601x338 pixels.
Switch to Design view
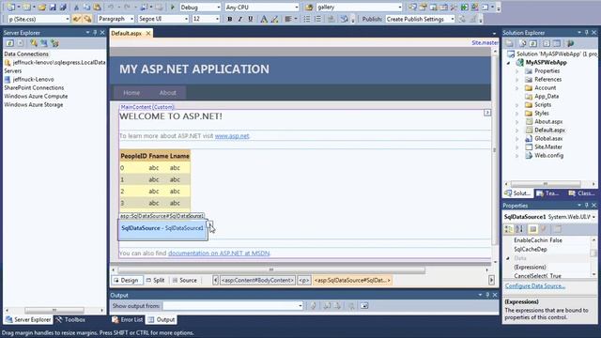coord(126,281)
